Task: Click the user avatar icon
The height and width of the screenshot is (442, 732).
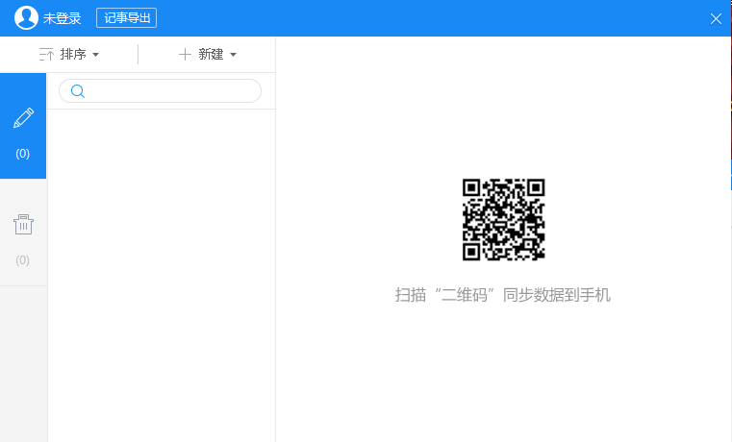Action: [26, 17]
